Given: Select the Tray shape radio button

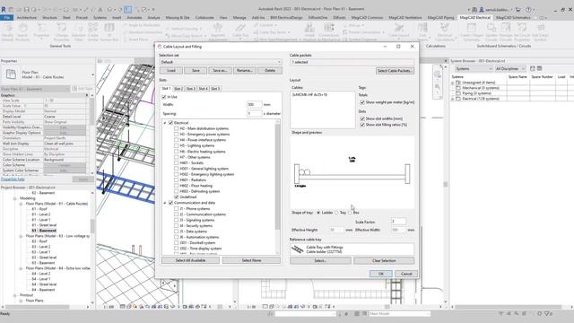Looking at the screenshot, I should 336,213.
